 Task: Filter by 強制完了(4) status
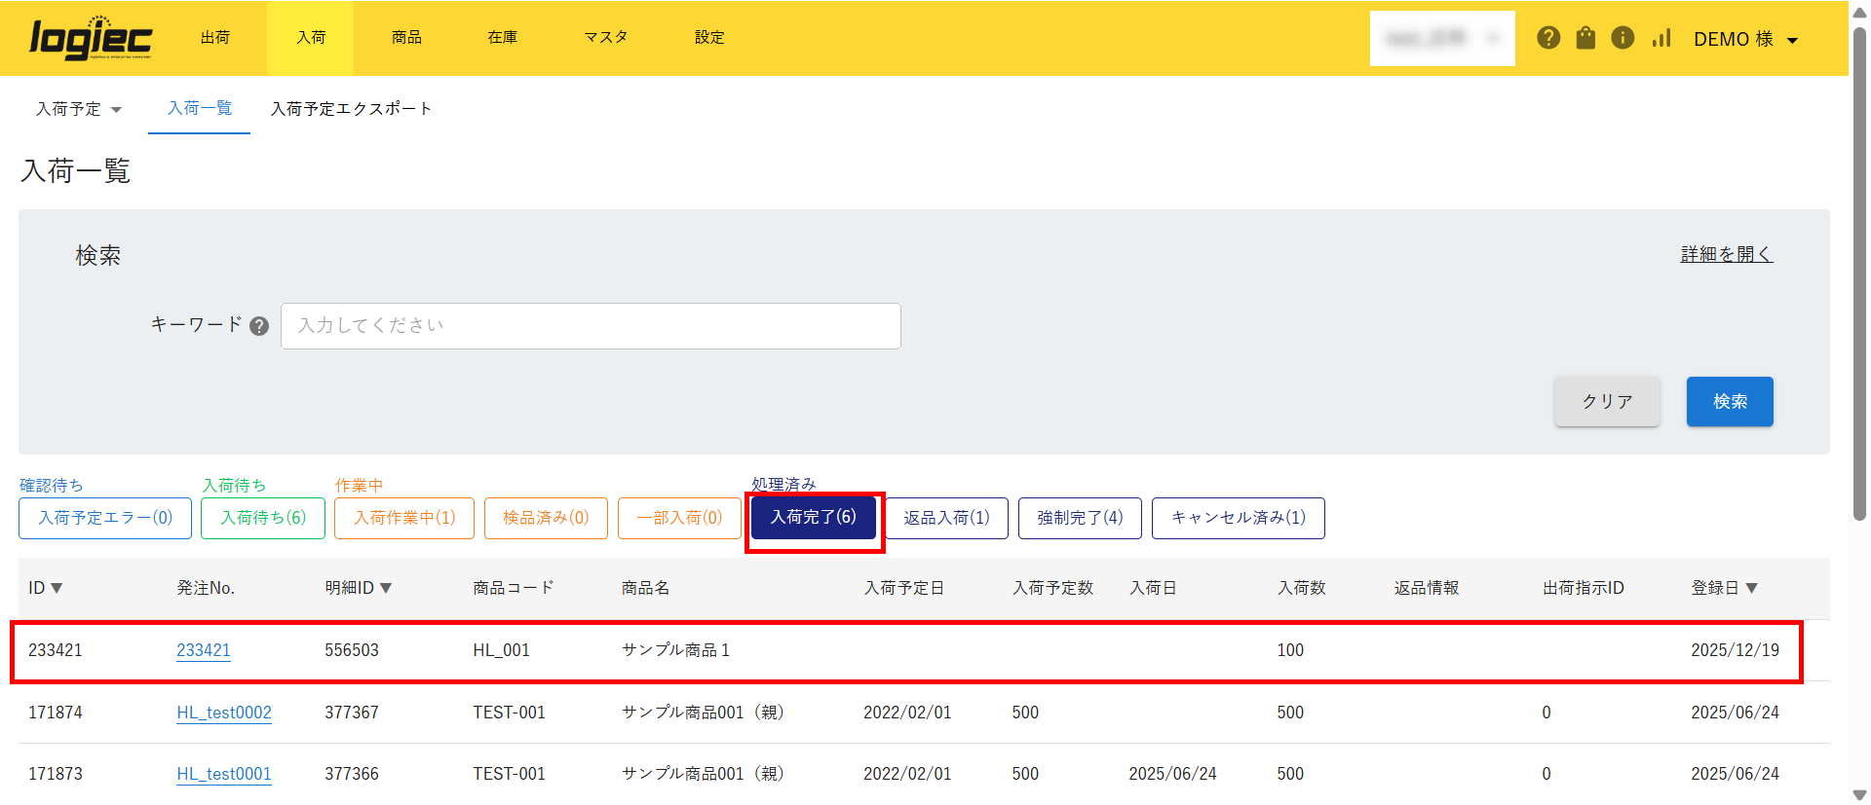pos(1080,518)
